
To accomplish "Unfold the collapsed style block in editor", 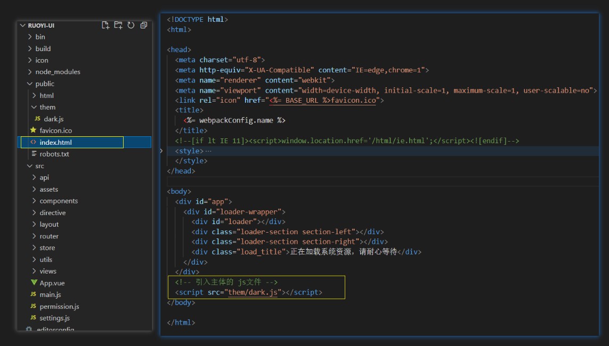I will coord(161,151).
